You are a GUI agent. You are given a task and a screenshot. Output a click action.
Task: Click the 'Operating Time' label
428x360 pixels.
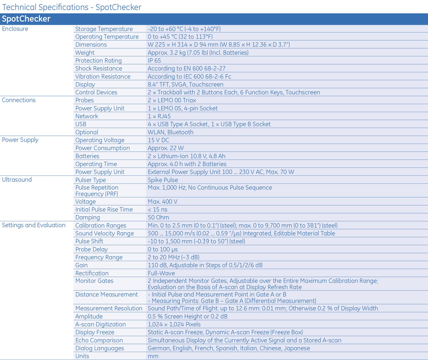[96, 164]
